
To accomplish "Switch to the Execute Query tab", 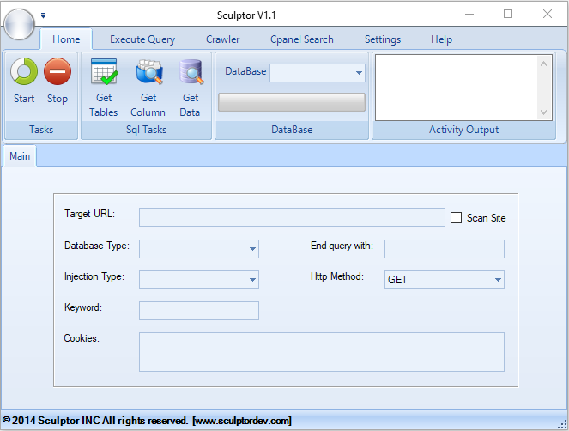I will [x=142, y=39].
